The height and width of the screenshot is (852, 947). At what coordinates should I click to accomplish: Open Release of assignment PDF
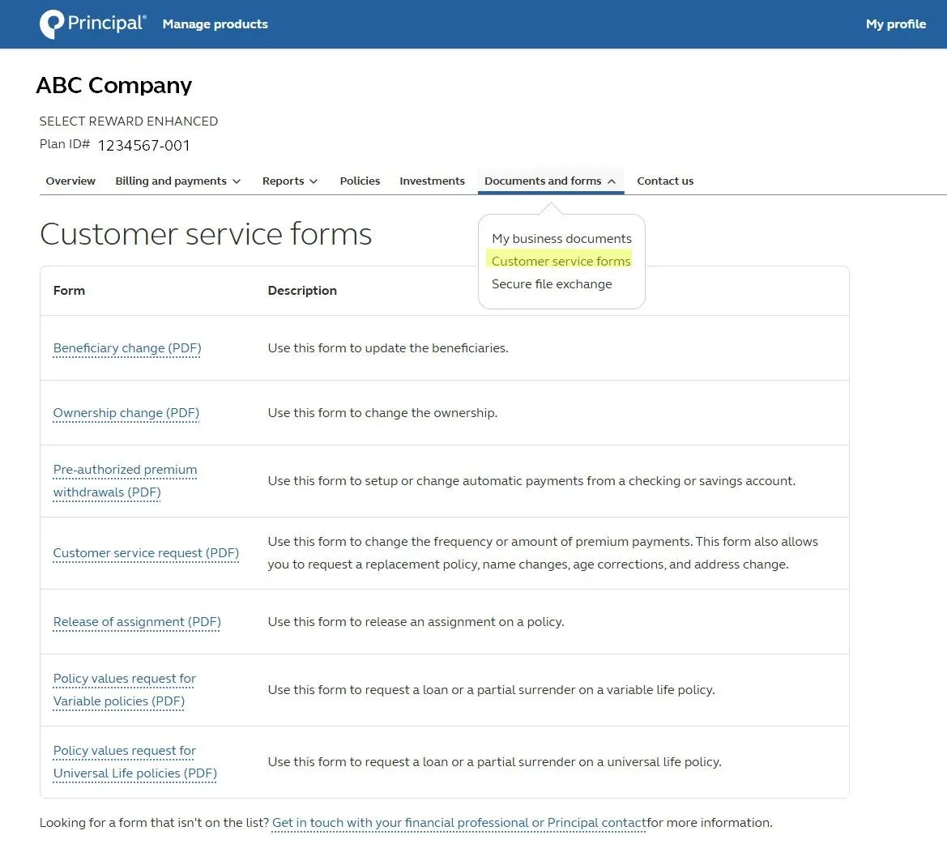(137, 621)
